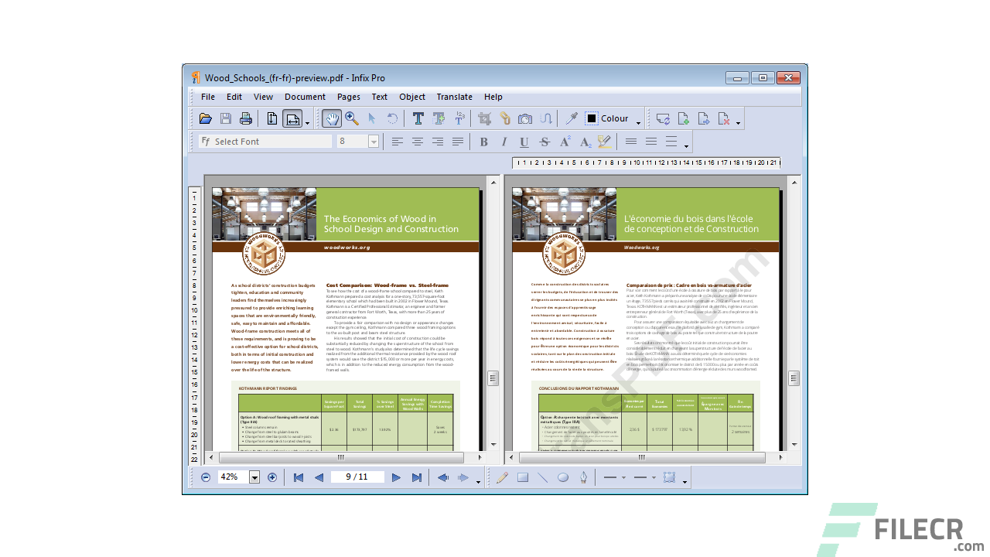Viewport: 990px width, 557px height.
Task: Pick a color with the Eyedropper tool
Action: pyautogui.click(x=570, y=118)
